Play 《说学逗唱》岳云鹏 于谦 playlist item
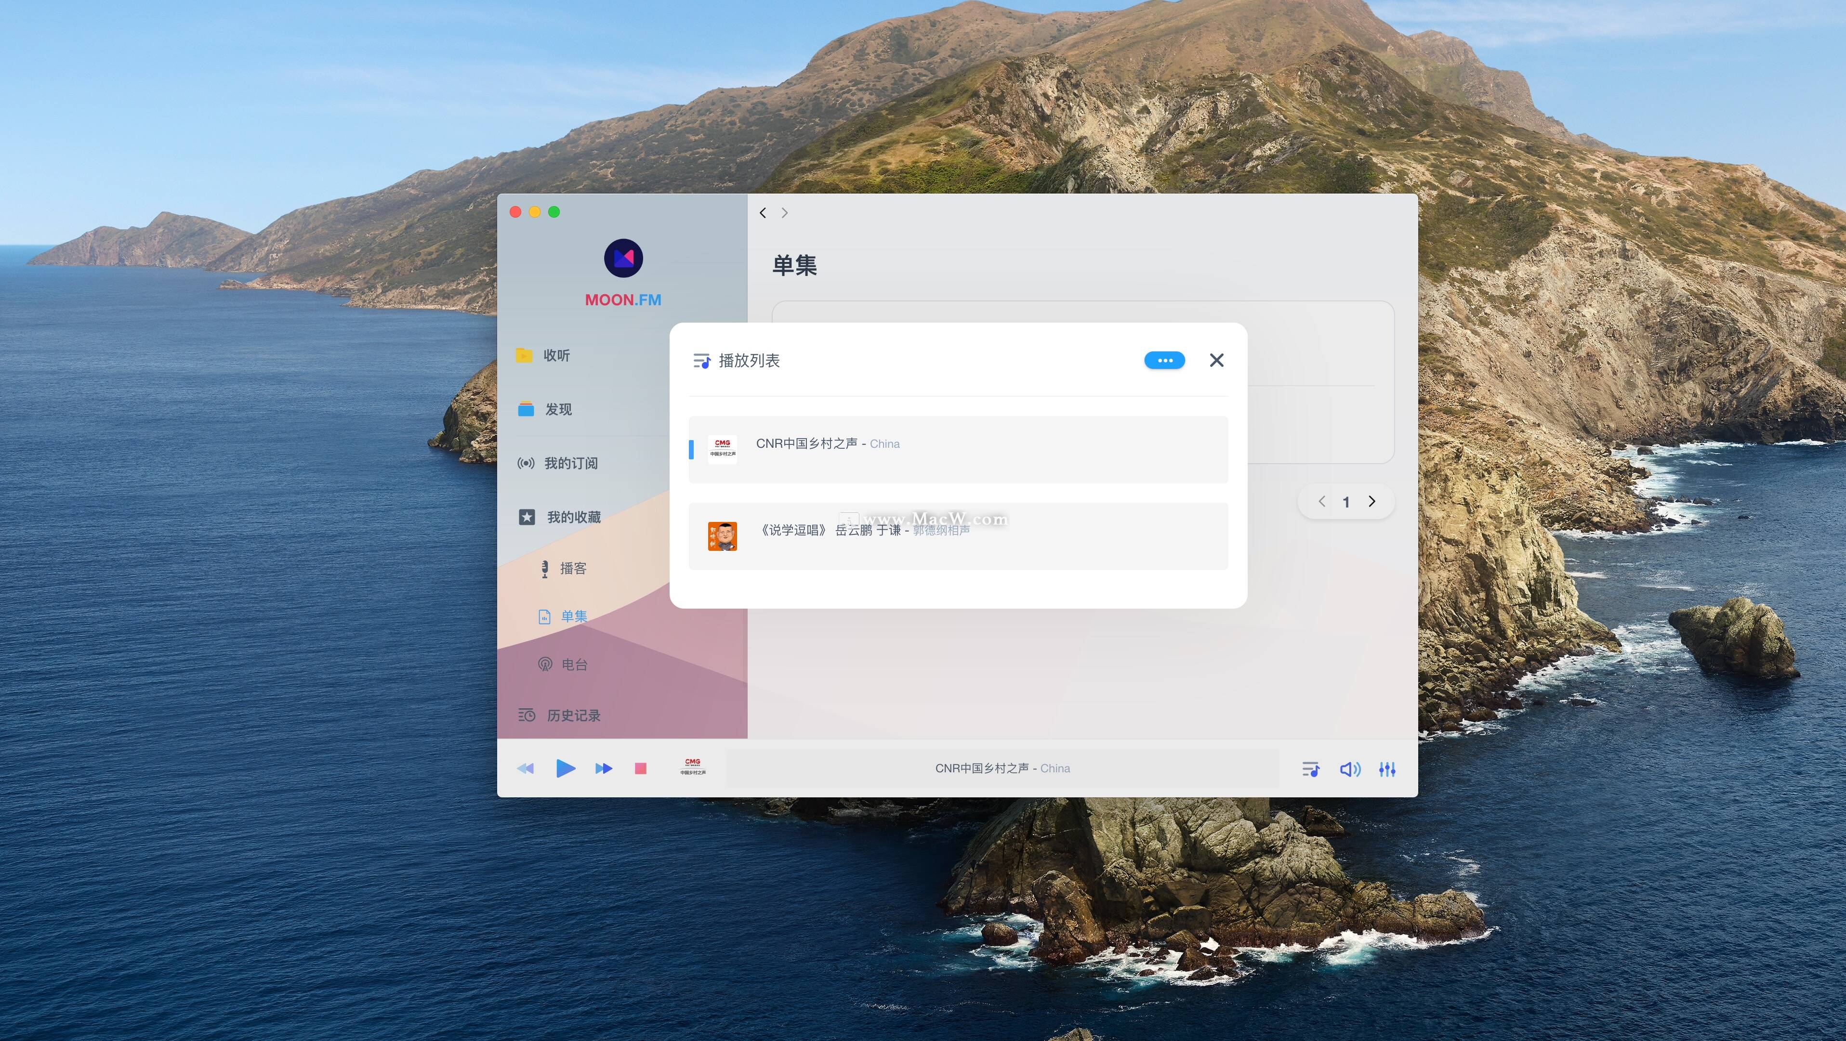This screenshot has height=1041, width=1846. pyautogui.click(x=958, y=536)
